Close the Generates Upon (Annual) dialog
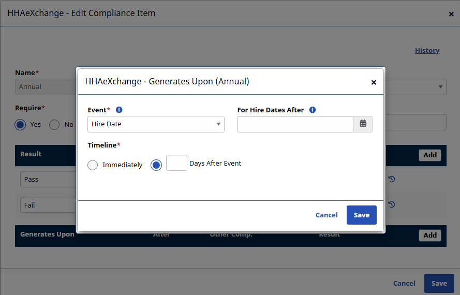 (374, 82)
